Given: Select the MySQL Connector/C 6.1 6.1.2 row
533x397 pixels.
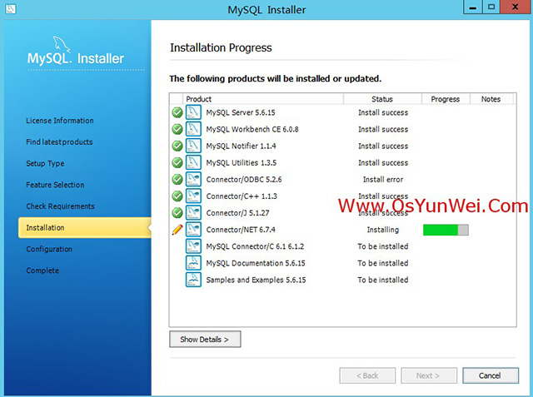Looking at the screenshot, I should tap(254, 246).
